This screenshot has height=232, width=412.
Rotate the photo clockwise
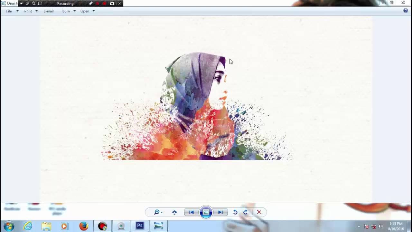point(245,212)
